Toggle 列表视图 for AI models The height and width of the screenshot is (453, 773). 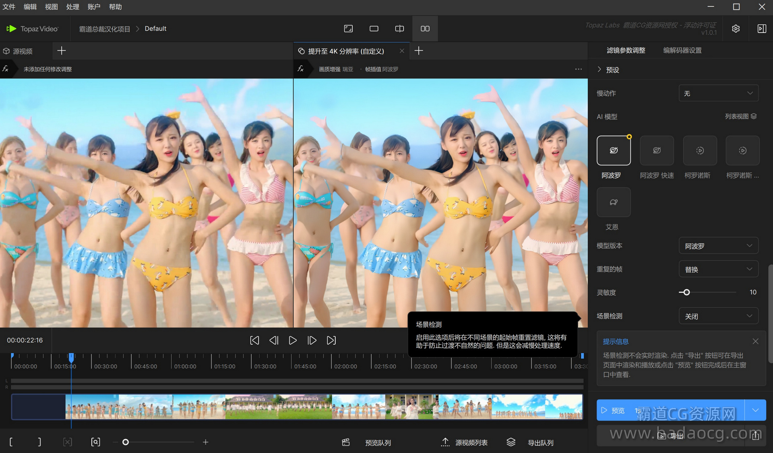741,116
